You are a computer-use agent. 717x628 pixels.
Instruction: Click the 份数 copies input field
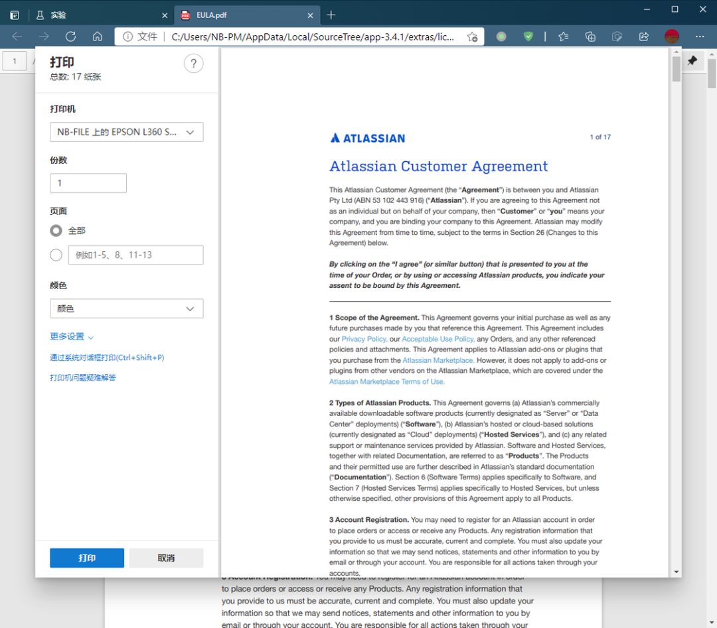[x=88, y=183]
